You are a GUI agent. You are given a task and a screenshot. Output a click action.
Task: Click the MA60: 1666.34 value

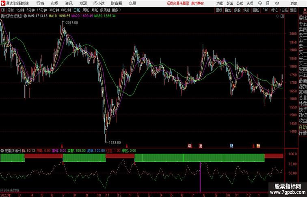click(105, 16)
